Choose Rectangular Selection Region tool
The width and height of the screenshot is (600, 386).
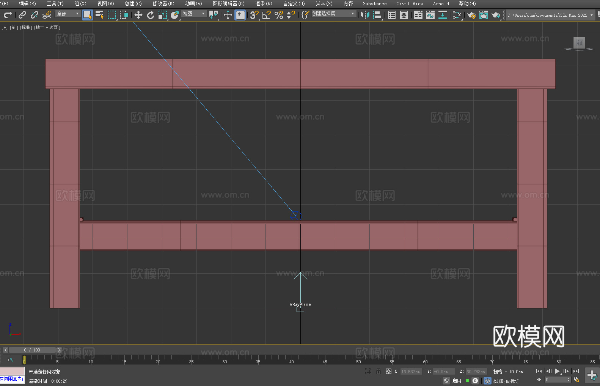[x=112, y=15]
